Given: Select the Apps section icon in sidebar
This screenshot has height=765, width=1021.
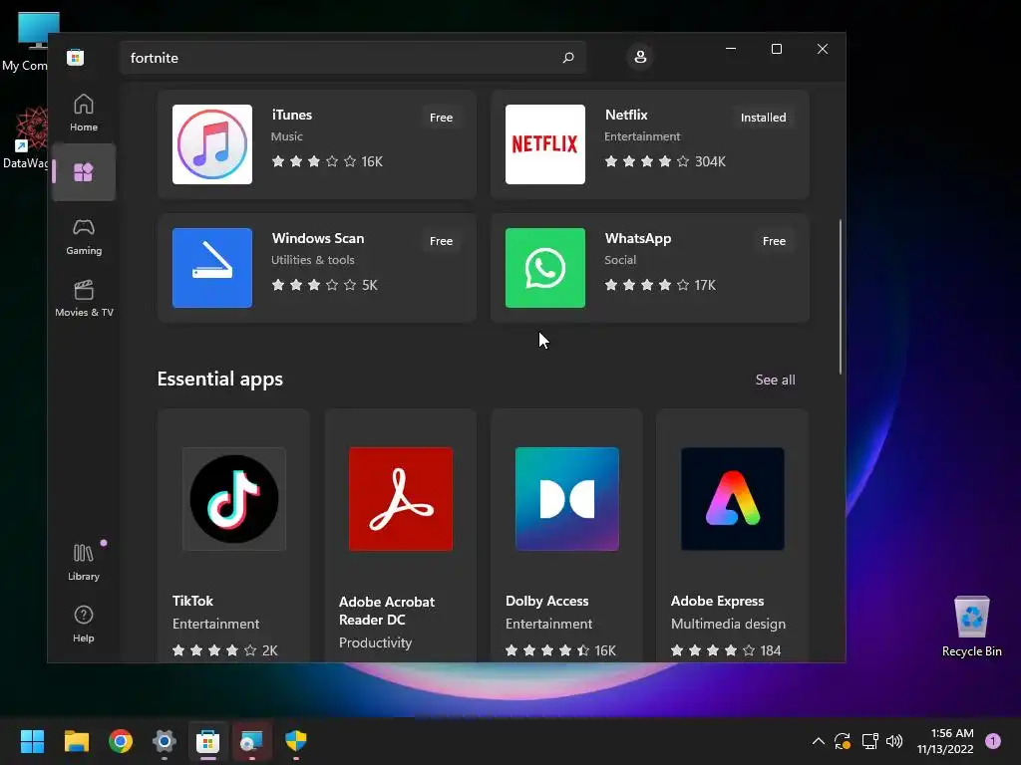Looking at the screenshot, I should (x=84, y=172).
